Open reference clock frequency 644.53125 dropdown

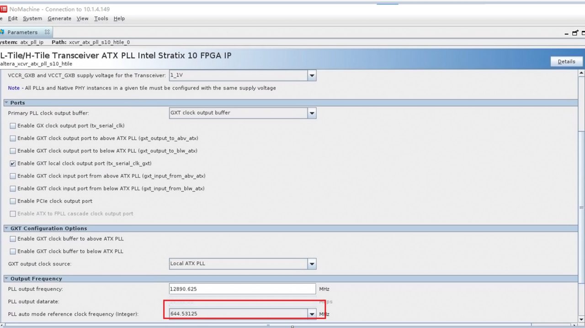[x=312, y=314]
